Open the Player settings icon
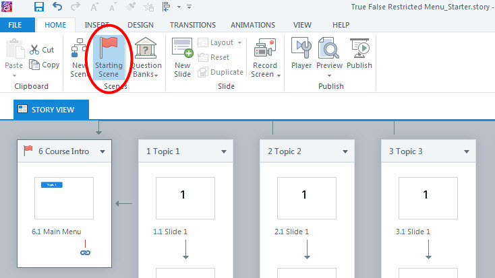The width and height of the screenshot is (495, 278). [301, 48]
